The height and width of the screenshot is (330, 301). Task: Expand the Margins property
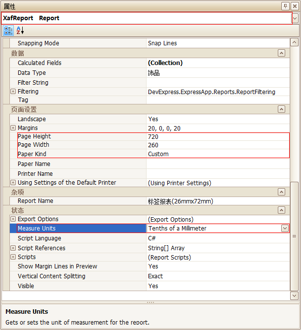coord(13,128)
